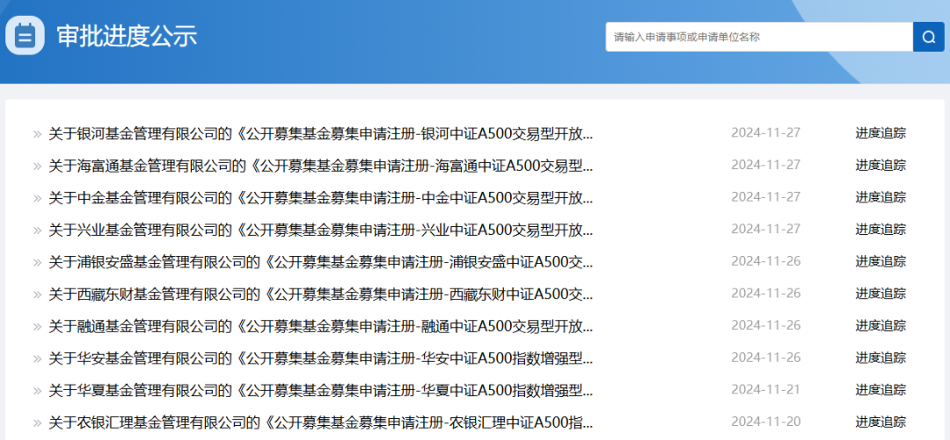Click the double-chevron beside 银河基金 entry
Screen dimensions: 950x440
[x=37, y=135]
